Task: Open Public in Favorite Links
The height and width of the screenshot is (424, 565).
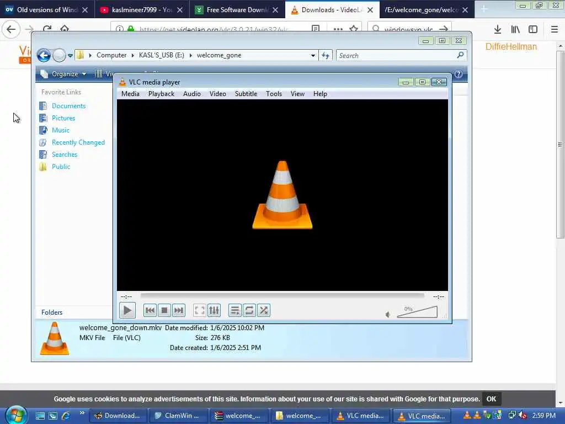Action: tap(61, 167)
